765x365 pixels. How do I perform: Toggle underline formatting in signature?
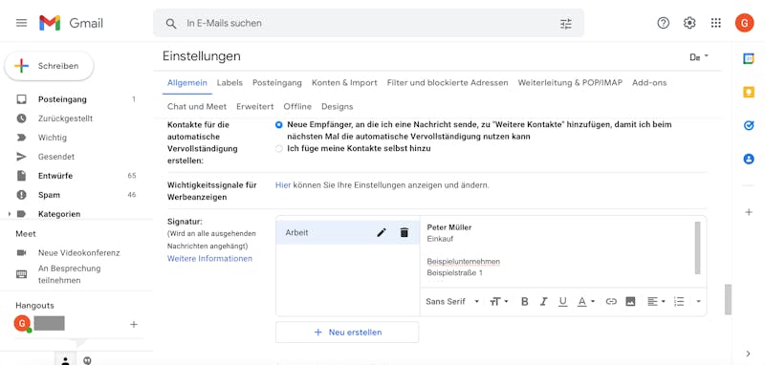coord(562,302)
